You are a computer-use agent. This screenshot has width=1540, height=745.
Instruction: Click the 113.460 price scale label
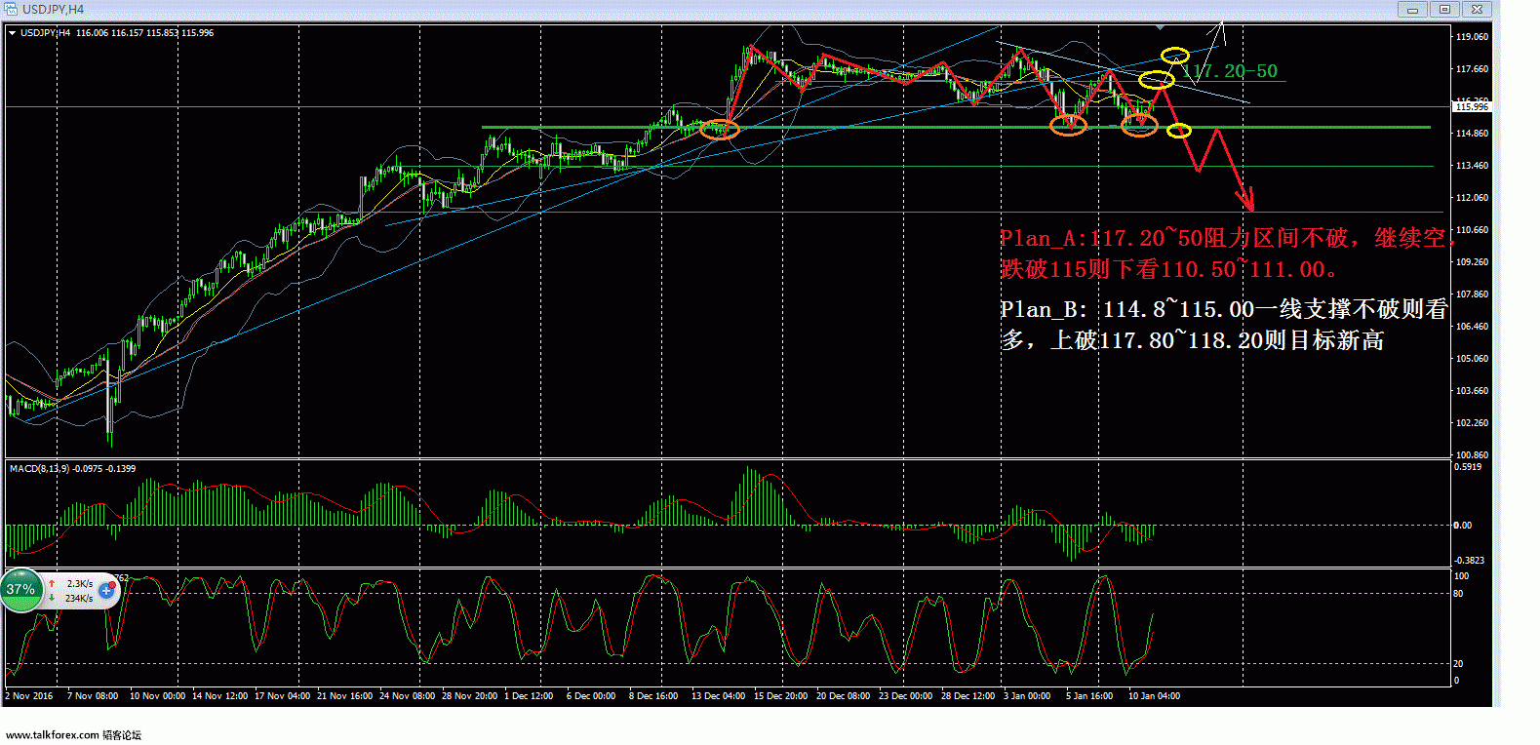1472,166
